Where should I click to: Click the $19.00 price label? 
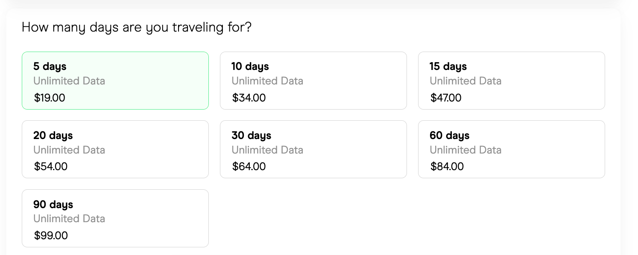coord(50,98)
